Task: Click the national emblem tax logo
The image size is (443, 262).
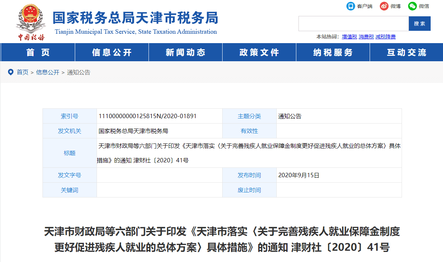Action: (x=31, y=21)
